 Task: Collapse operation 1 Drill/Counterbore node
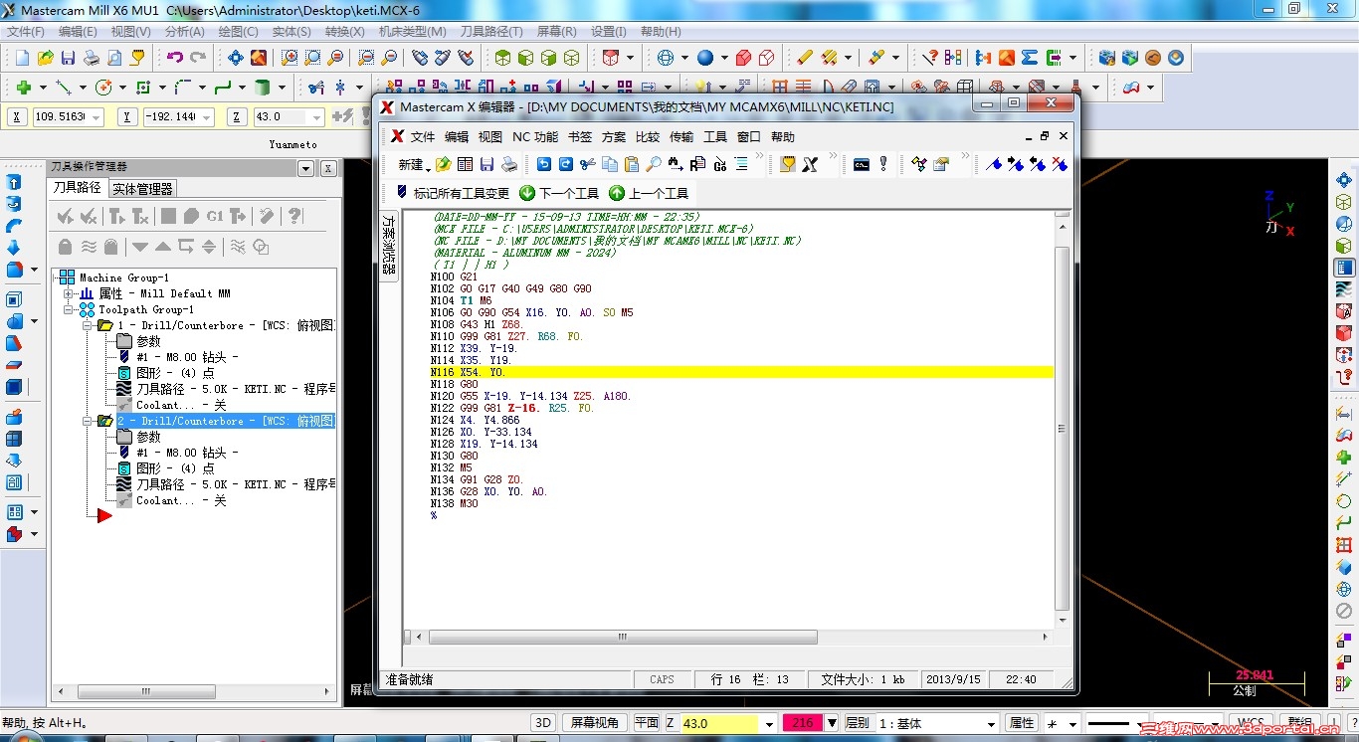[87, 325]
